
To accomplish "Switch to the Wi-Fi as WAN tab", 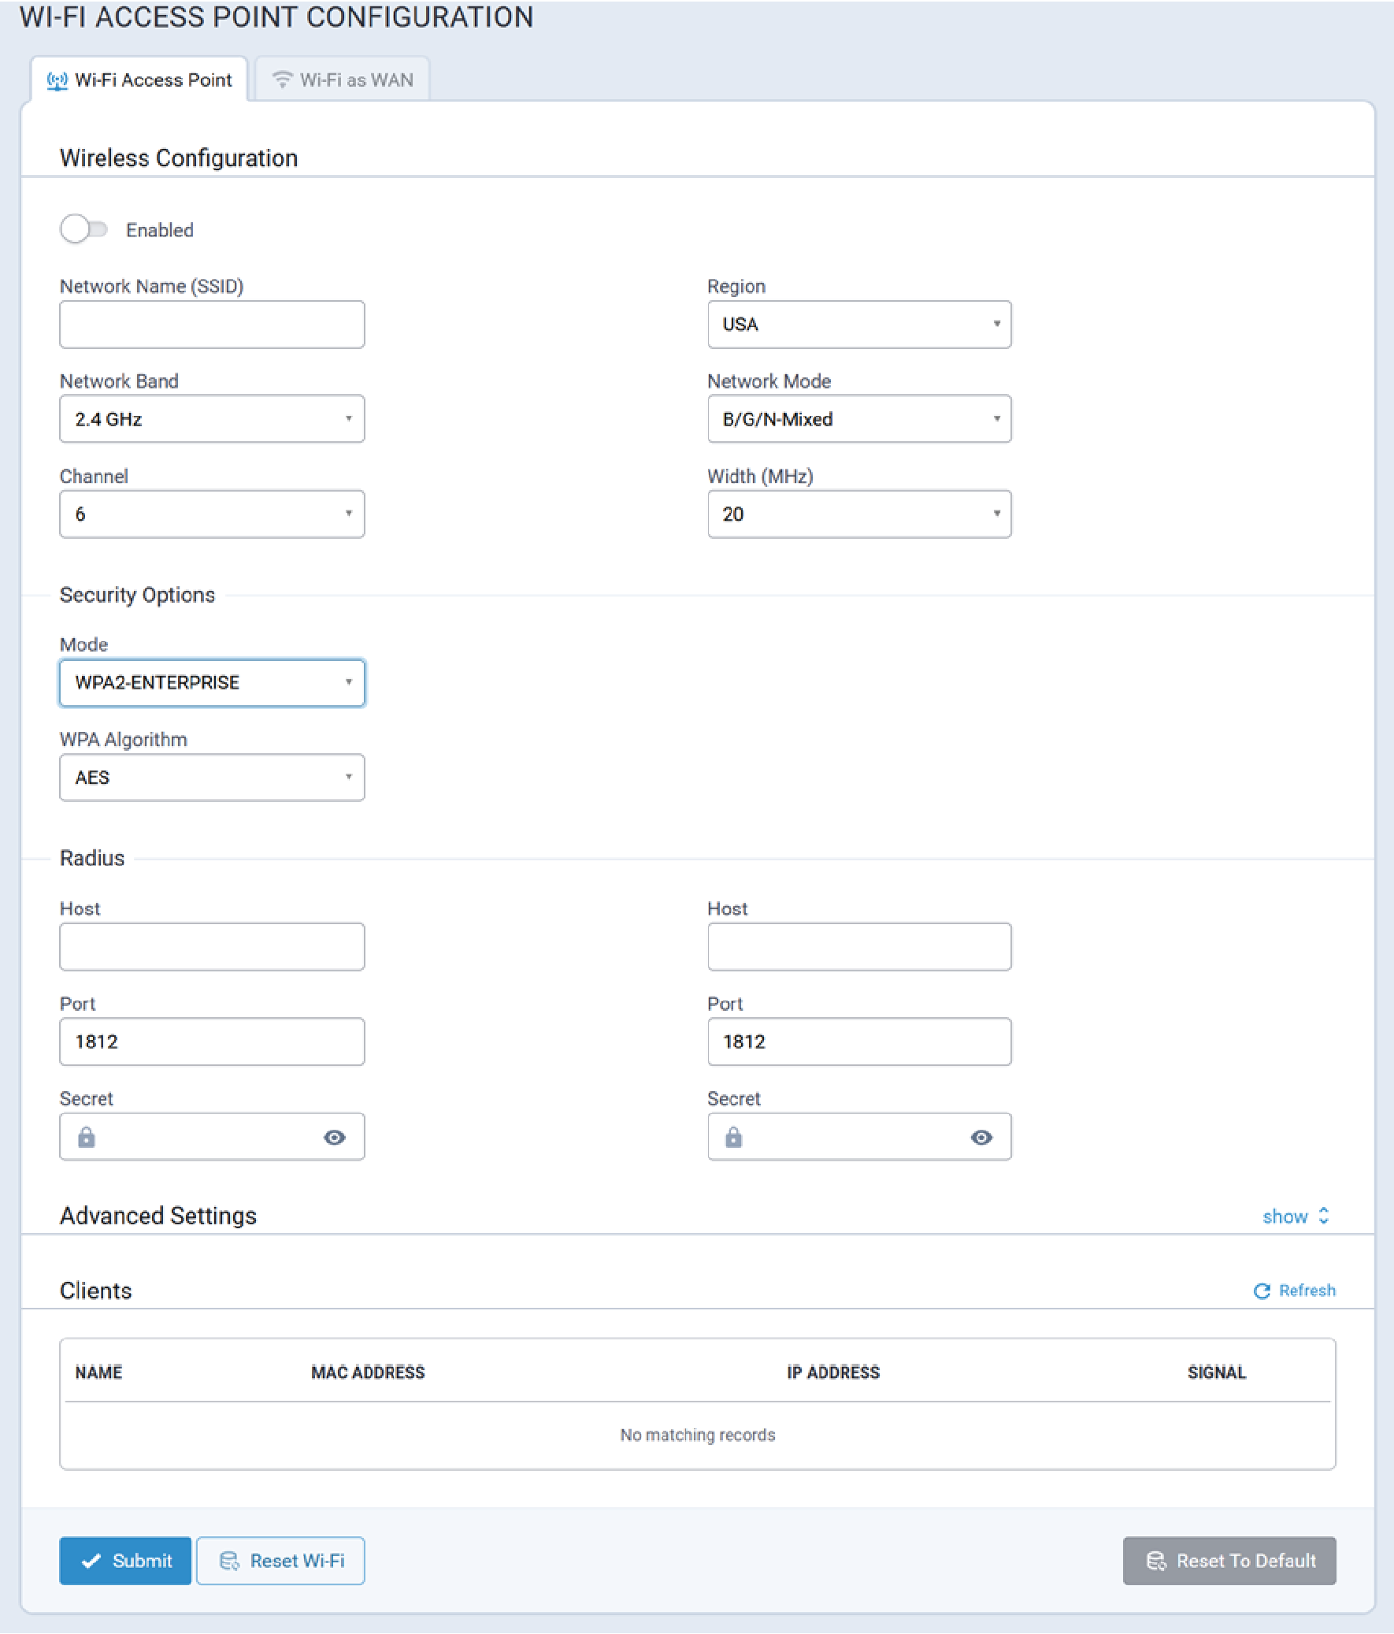I will 343,80.
